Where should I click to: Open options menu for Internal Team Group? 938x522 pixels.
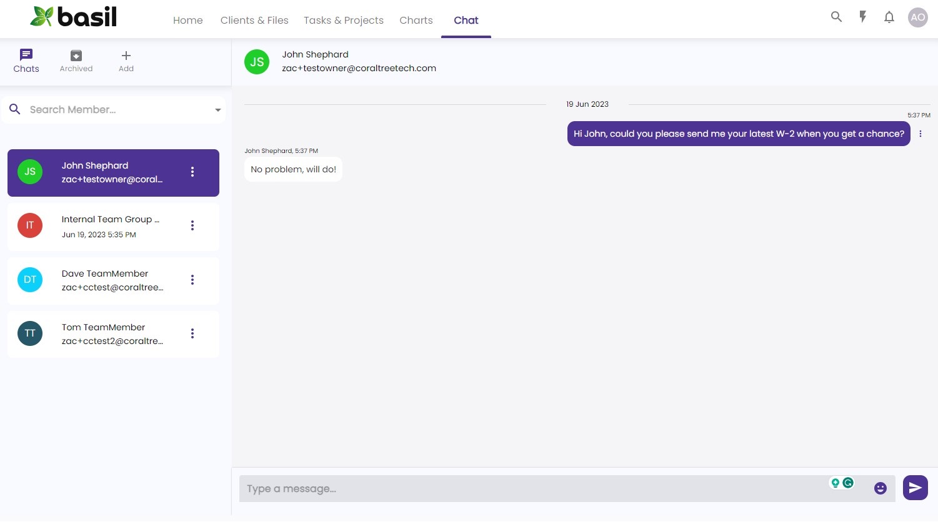click(x=192, y=225)
